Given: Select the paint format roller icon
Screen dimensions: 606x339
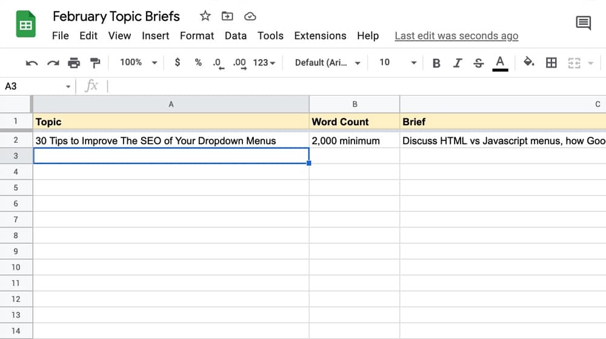Looking at the screenshot, I should [x=95, y=62].
